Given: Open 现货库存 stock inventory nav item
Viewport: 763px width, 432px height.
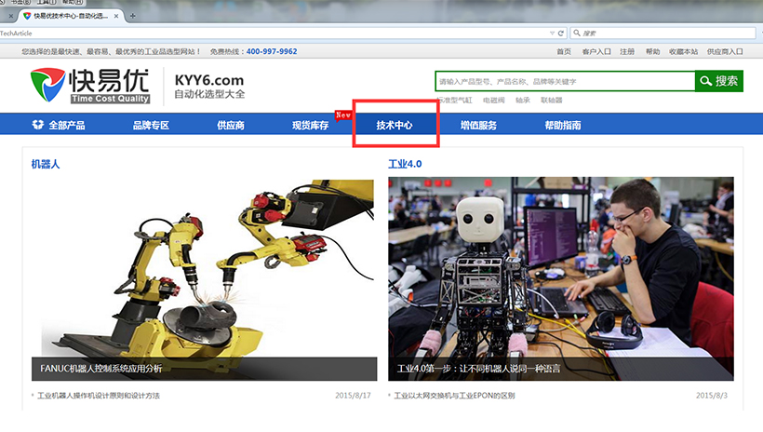Looking at the screenshot, I should click(310, 125).
